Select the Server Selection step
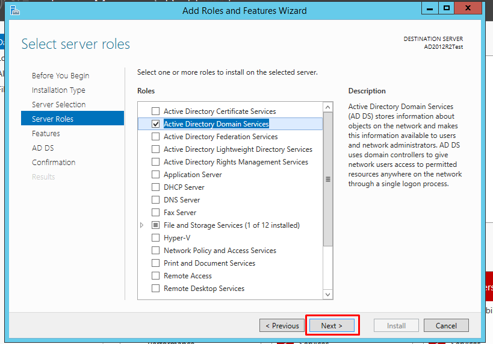493x344 pixels. [59, 104]
